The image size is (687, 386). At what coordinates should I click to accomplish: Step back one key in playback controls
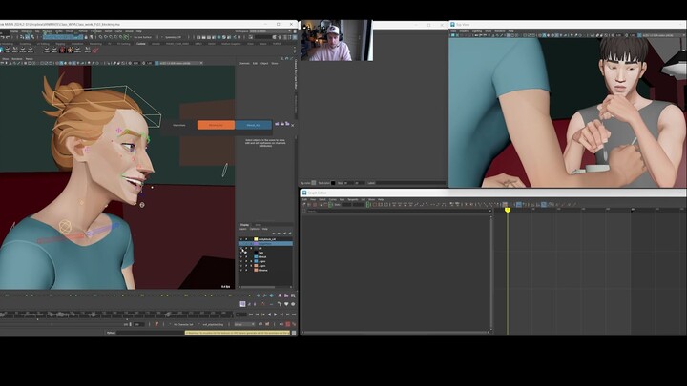263,315
